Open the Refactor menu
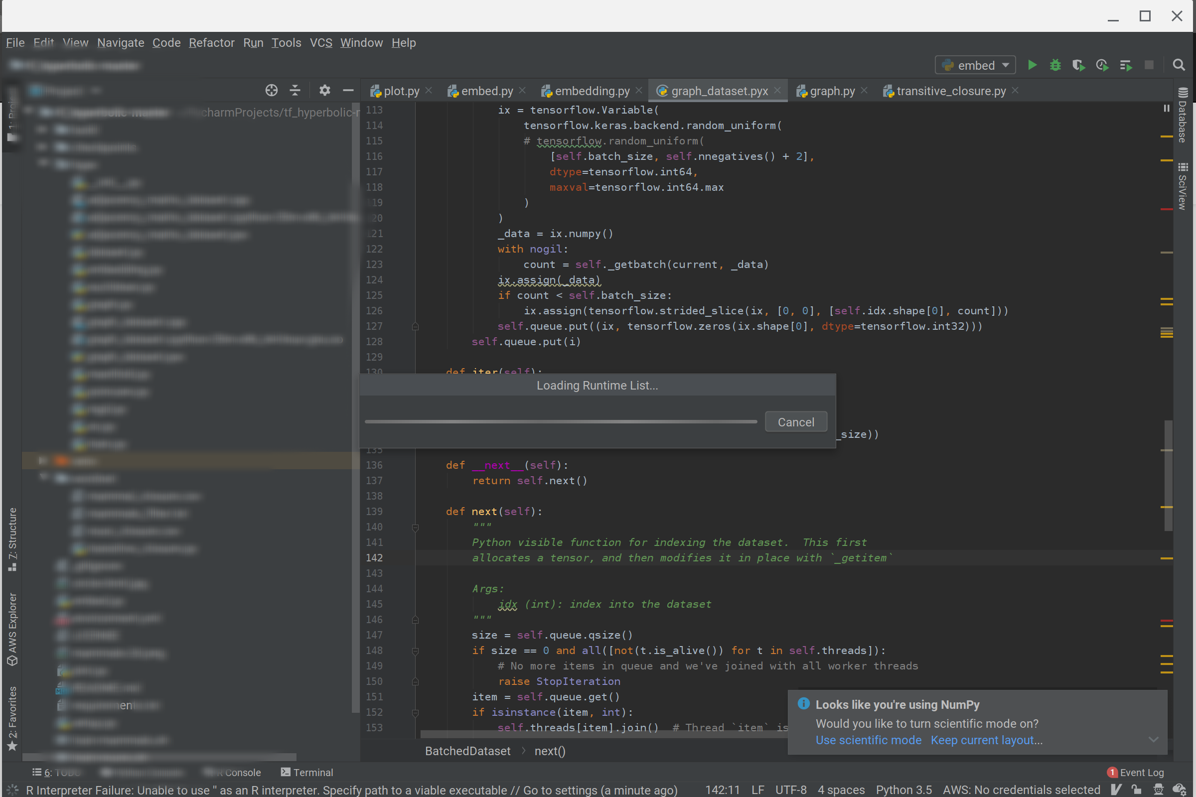 (211, 43)
